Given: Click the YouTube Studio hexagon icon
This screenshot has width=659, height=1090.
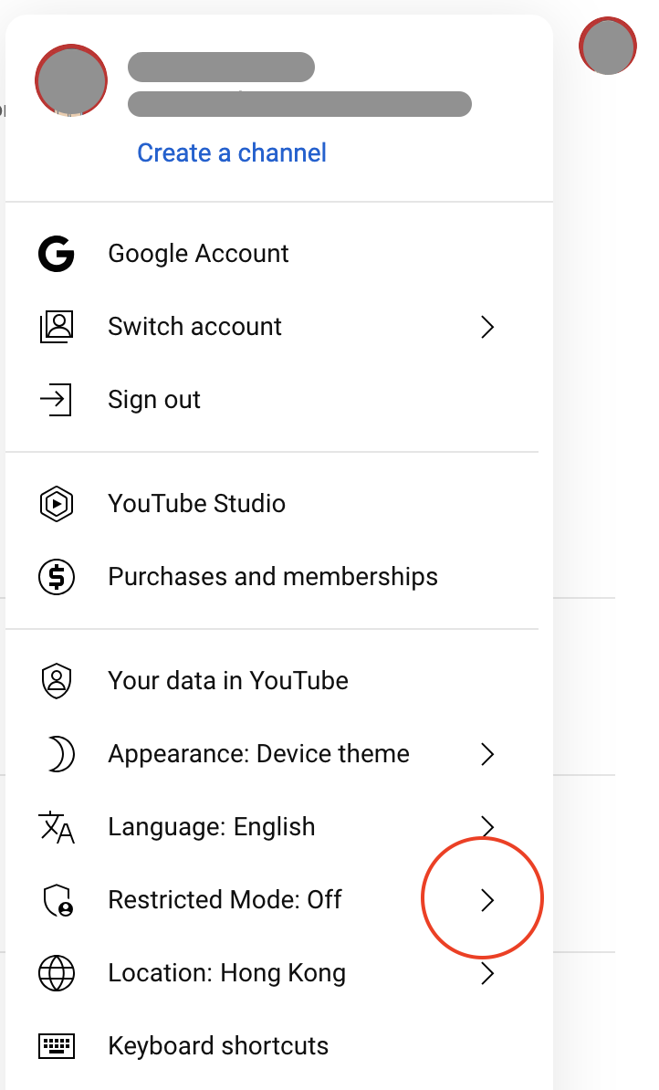Looking at the screenshot, I should [56, 504].
